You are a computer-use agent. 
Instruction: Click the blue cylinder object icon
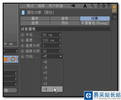click(23, 13)
